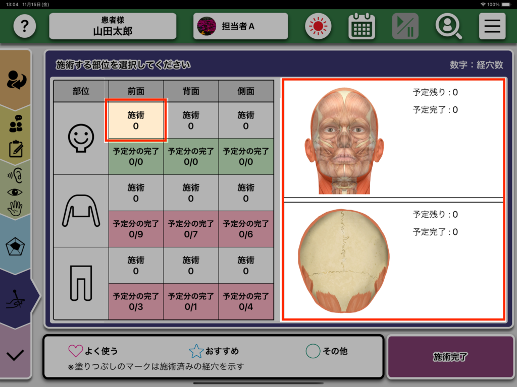This screenshot has width=517, height=387.
Task: Select the 背面 施術 cell for head
Action: (x=191, y=120)
